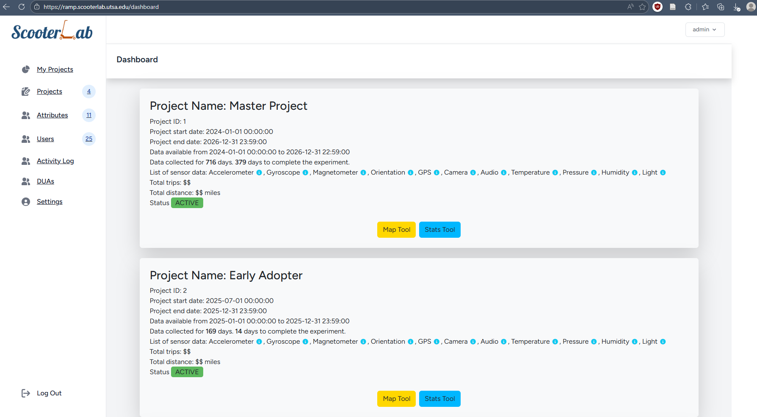Click the info icon after Camera in Early Adopter
757x417 pixels.
point(473,342)
